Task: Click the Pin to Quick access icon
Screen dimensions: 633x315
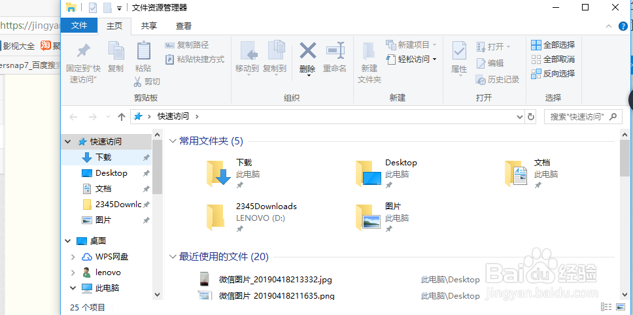Action: [84, 51]
